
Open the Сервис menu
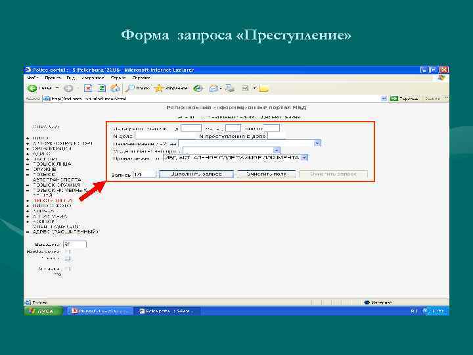click(118, 78)
